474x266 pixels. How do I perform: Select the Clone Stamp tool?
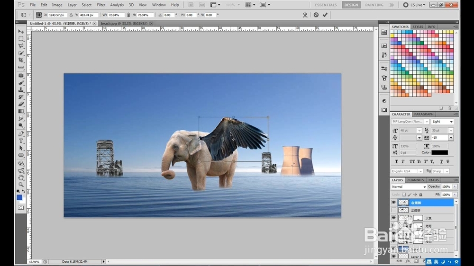21,89
